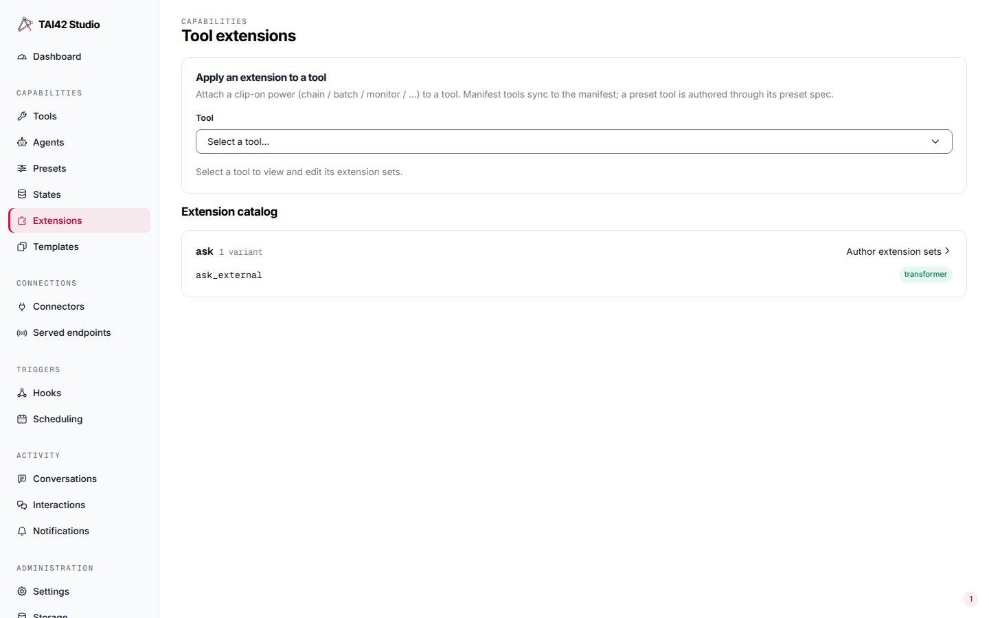Navigate to Agents section

click(79, 143)
